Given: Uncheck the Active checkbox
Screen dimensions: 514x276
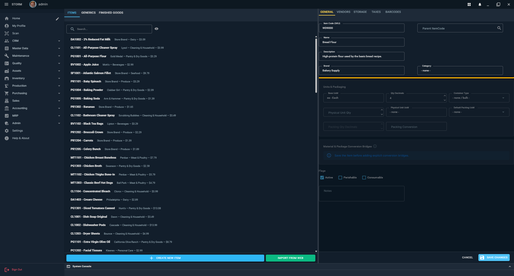Looking at the screenshot, I should tap(322, 178).
